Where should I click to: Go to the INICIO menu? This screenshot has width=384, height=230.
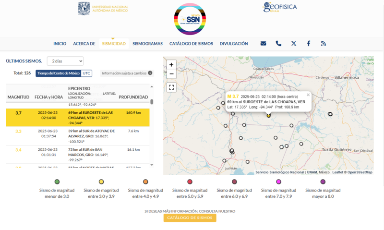click(x=60, y=44)
